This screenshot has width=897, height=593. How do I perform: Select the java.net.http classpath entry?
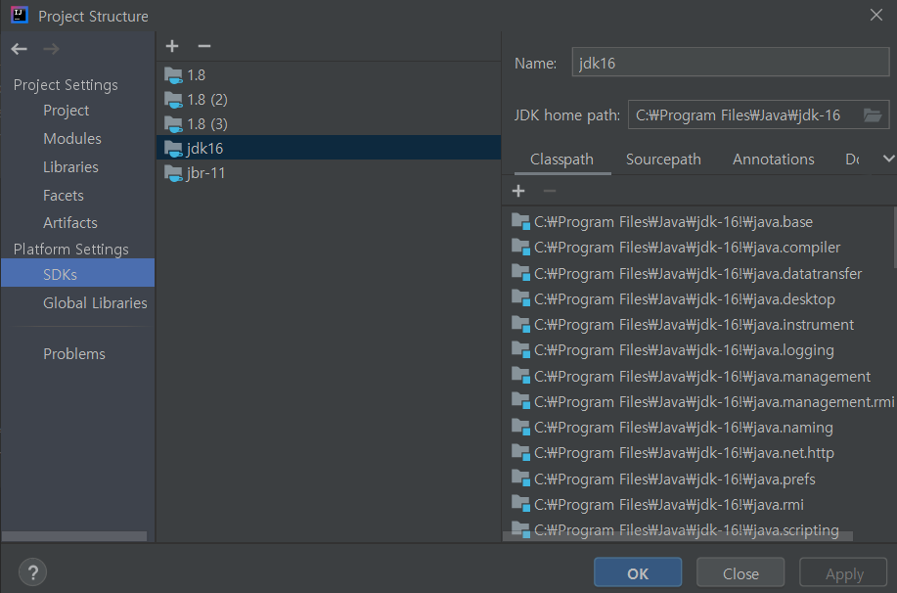click(x=697, y=453)
